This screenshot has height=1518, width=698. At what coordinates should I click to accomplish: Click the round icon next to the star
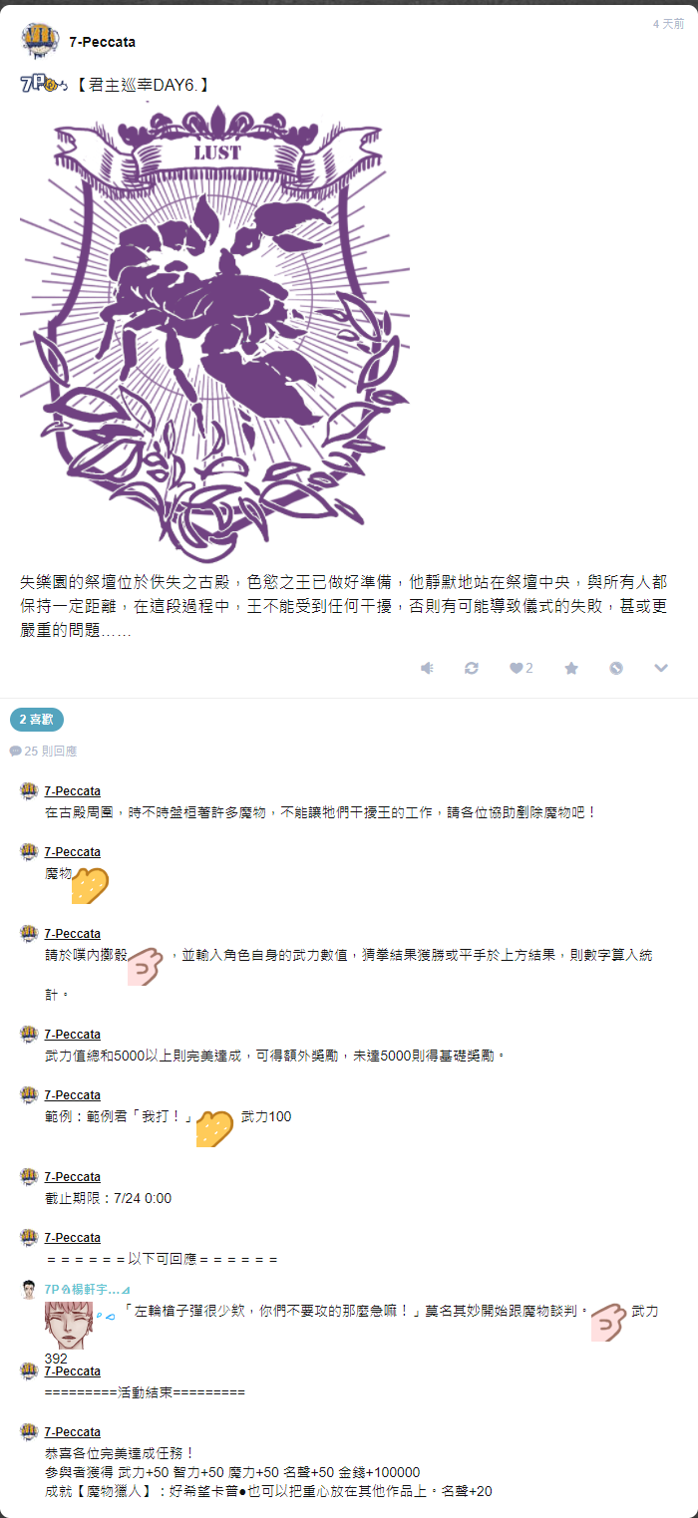pos(616,668)
